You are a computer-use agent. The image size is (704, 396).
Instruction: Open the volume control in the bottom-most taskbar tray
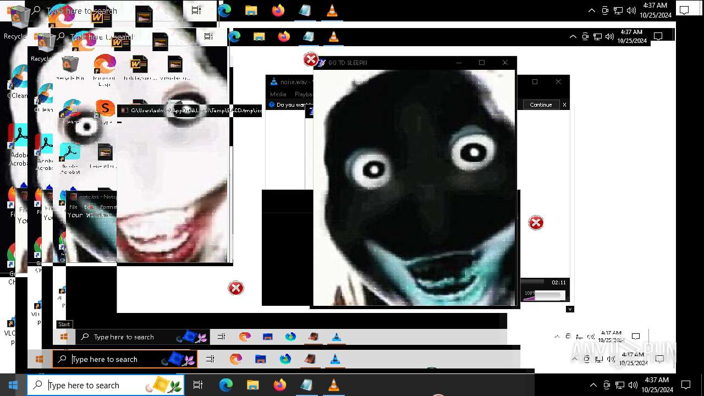632,385
